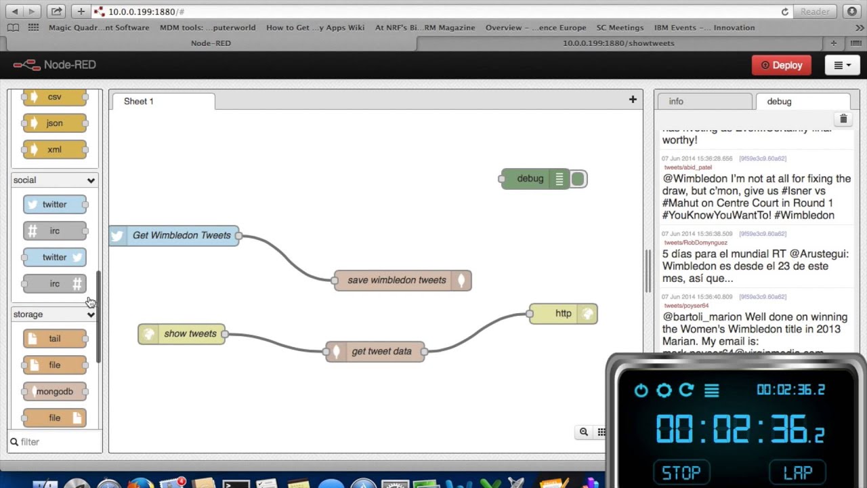Click stopwatch settings gear icon
This screenshot has width=867, height=488.
pyautogui.click(x=664, y=390)
